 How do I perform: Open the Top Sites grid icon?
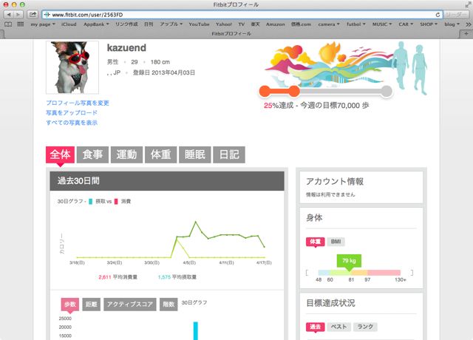click(x=20, y=24)
